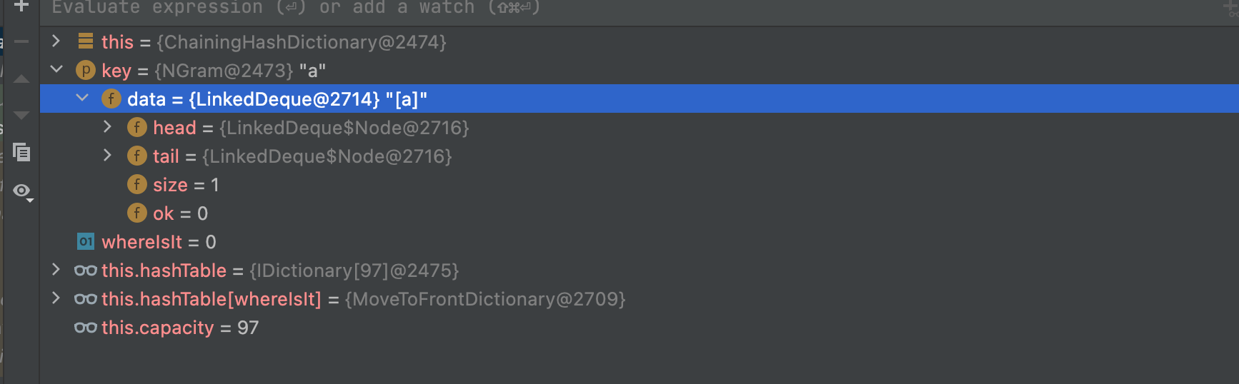Click the plus button to add a new watch
Image resolution: width=1239 pixels, height=384 pixels.
21,6
